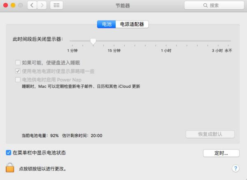Viewport: 247px width, 180px height.
Task: Click the 节能器 window title
Action: (x=123, y=6)
